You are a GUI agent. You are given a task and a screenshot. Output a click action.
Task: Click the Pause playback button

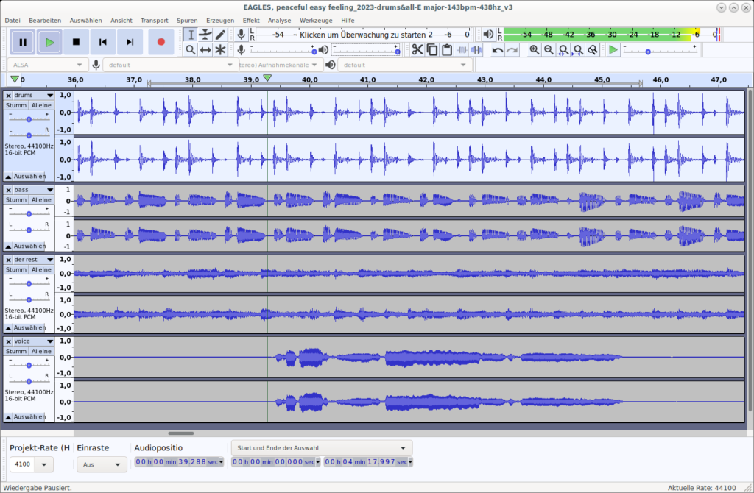point(23,42)
